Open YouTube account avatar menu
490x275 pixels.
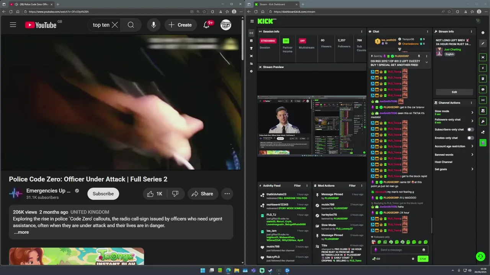pyautogui.click(x=226, y=25)
